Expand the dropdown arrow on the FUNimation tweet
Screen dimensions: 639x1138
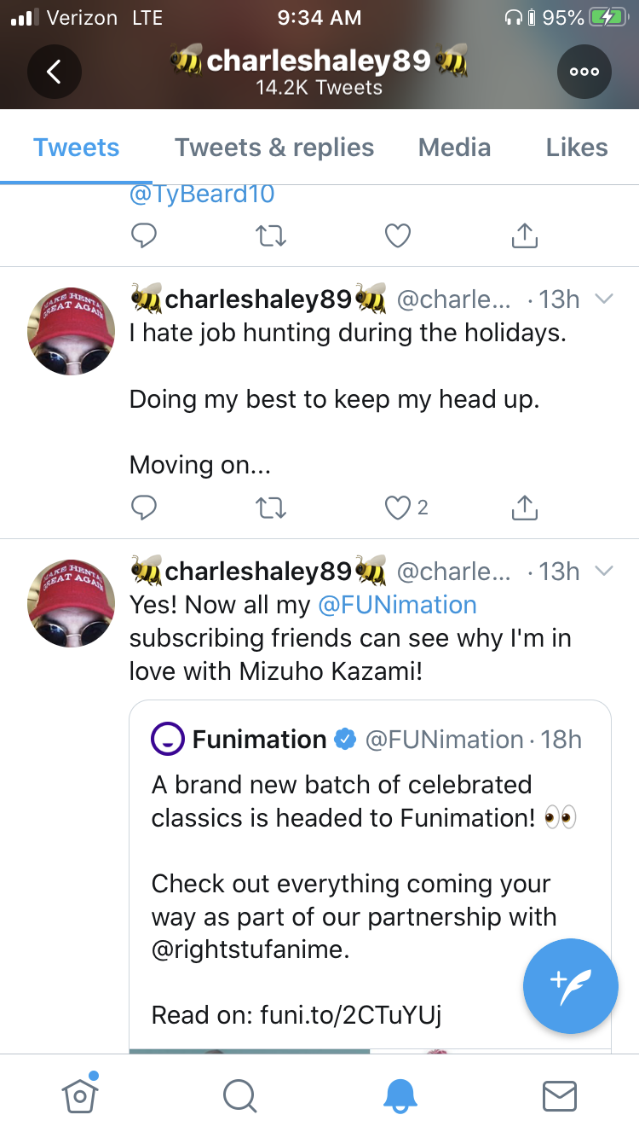(x=603, y=571)
